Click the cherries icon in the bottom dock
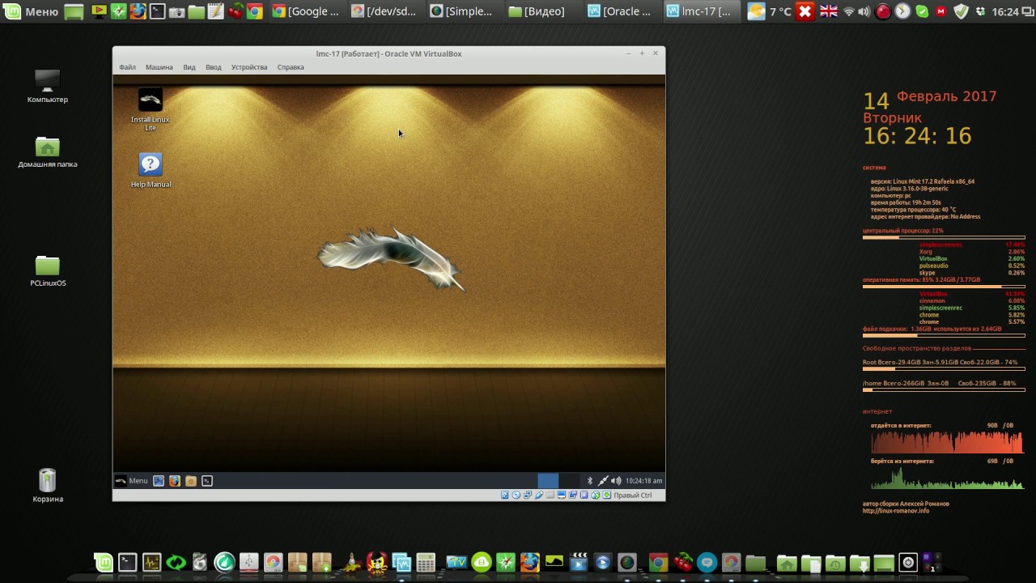 click(x=683, y=562)
